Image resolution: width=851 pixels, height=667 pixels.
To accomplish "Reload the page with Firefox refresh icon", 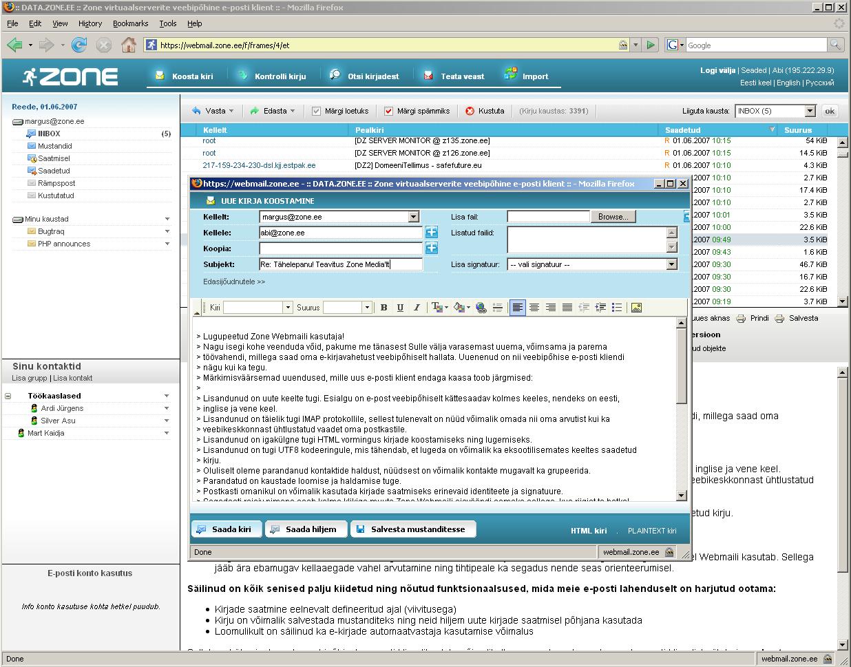I will point(79,45).
